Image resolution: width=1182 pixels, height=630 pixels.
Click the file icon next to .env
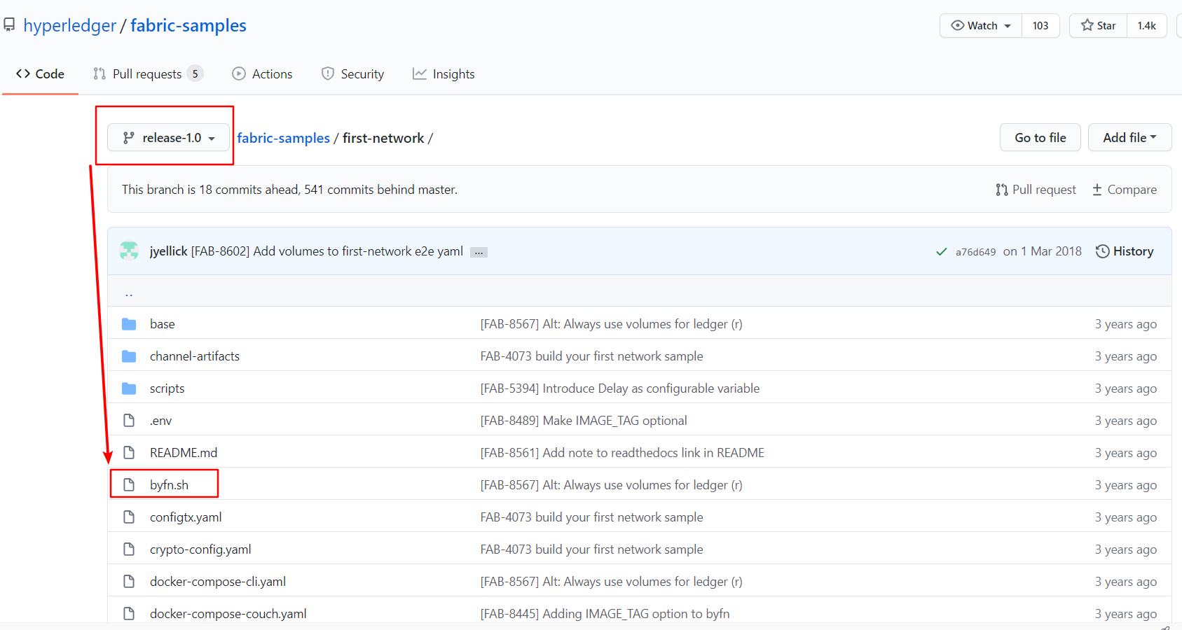pyautogui.click(x=129, y=421)
